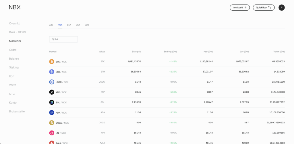Open the user profile avatar F
The image size is (294, 144).
281,8
